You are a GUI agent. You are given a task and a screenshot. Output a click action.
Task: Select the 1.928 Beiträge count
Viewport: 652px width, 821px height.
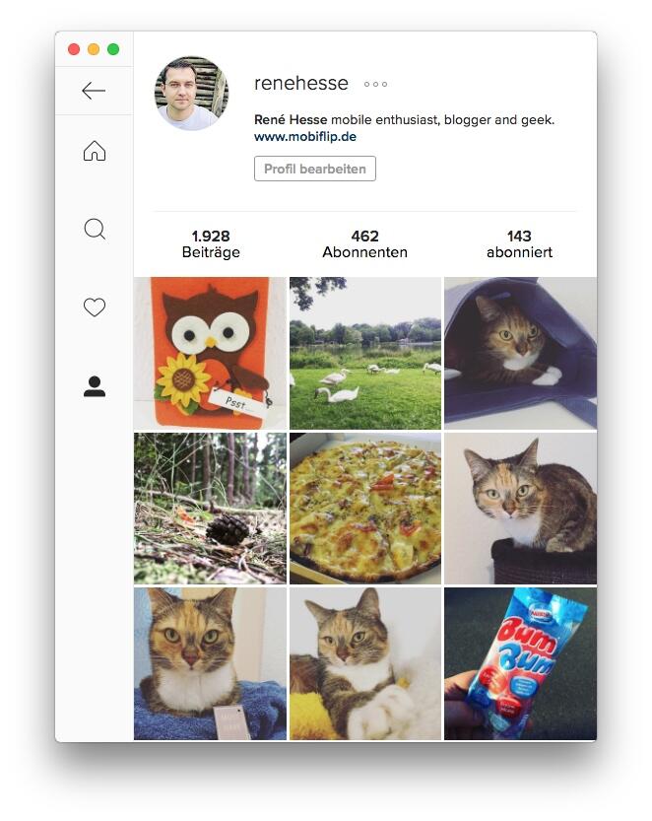[211, 244]
